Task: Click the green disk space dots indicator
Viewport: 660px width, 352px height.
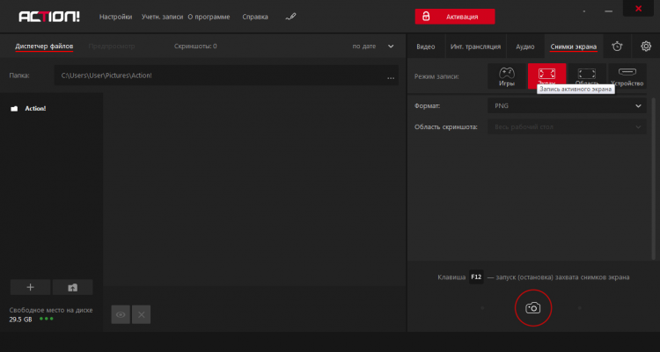Action: click(47, 319)
